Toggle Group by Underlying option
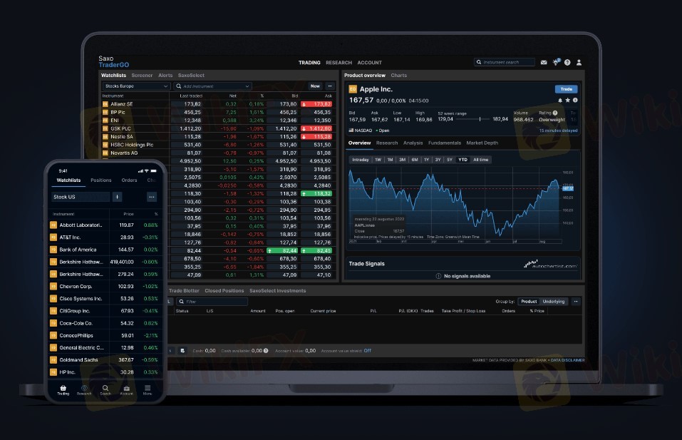 554,302
